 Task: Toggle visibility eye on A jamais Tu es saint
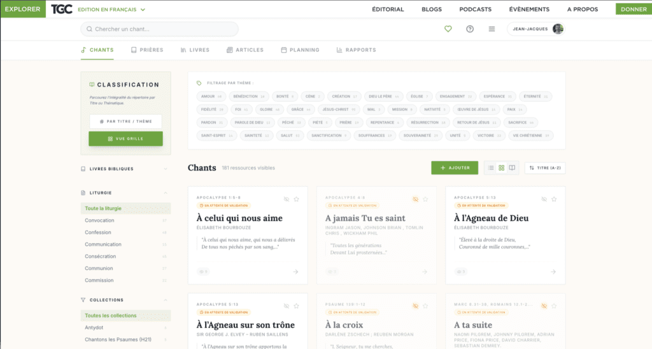tap(415, 199)
